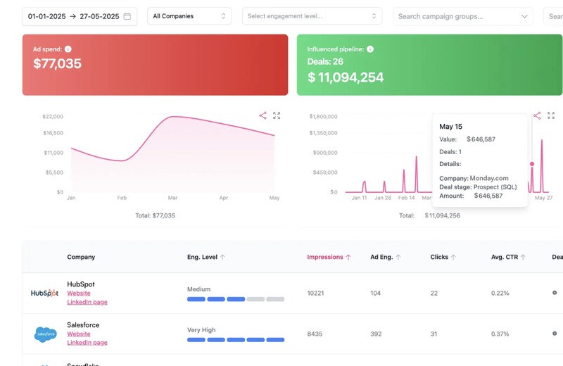
Task: Share the ad spend chart
Action: point(262,115)
